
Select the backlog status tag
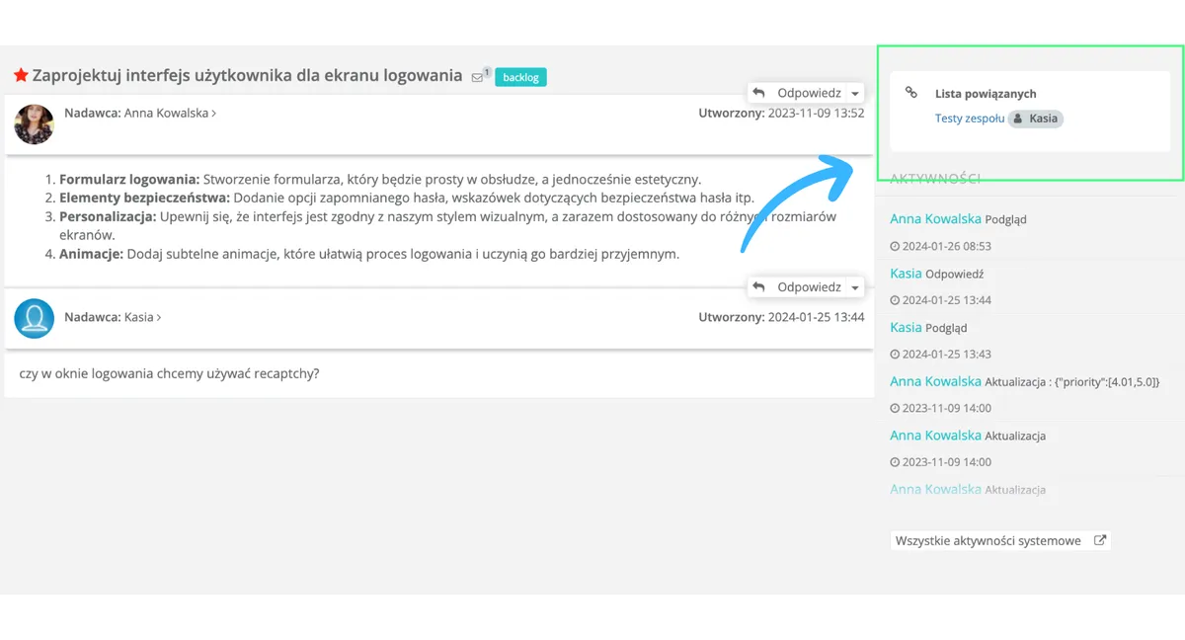click(520, 77)
